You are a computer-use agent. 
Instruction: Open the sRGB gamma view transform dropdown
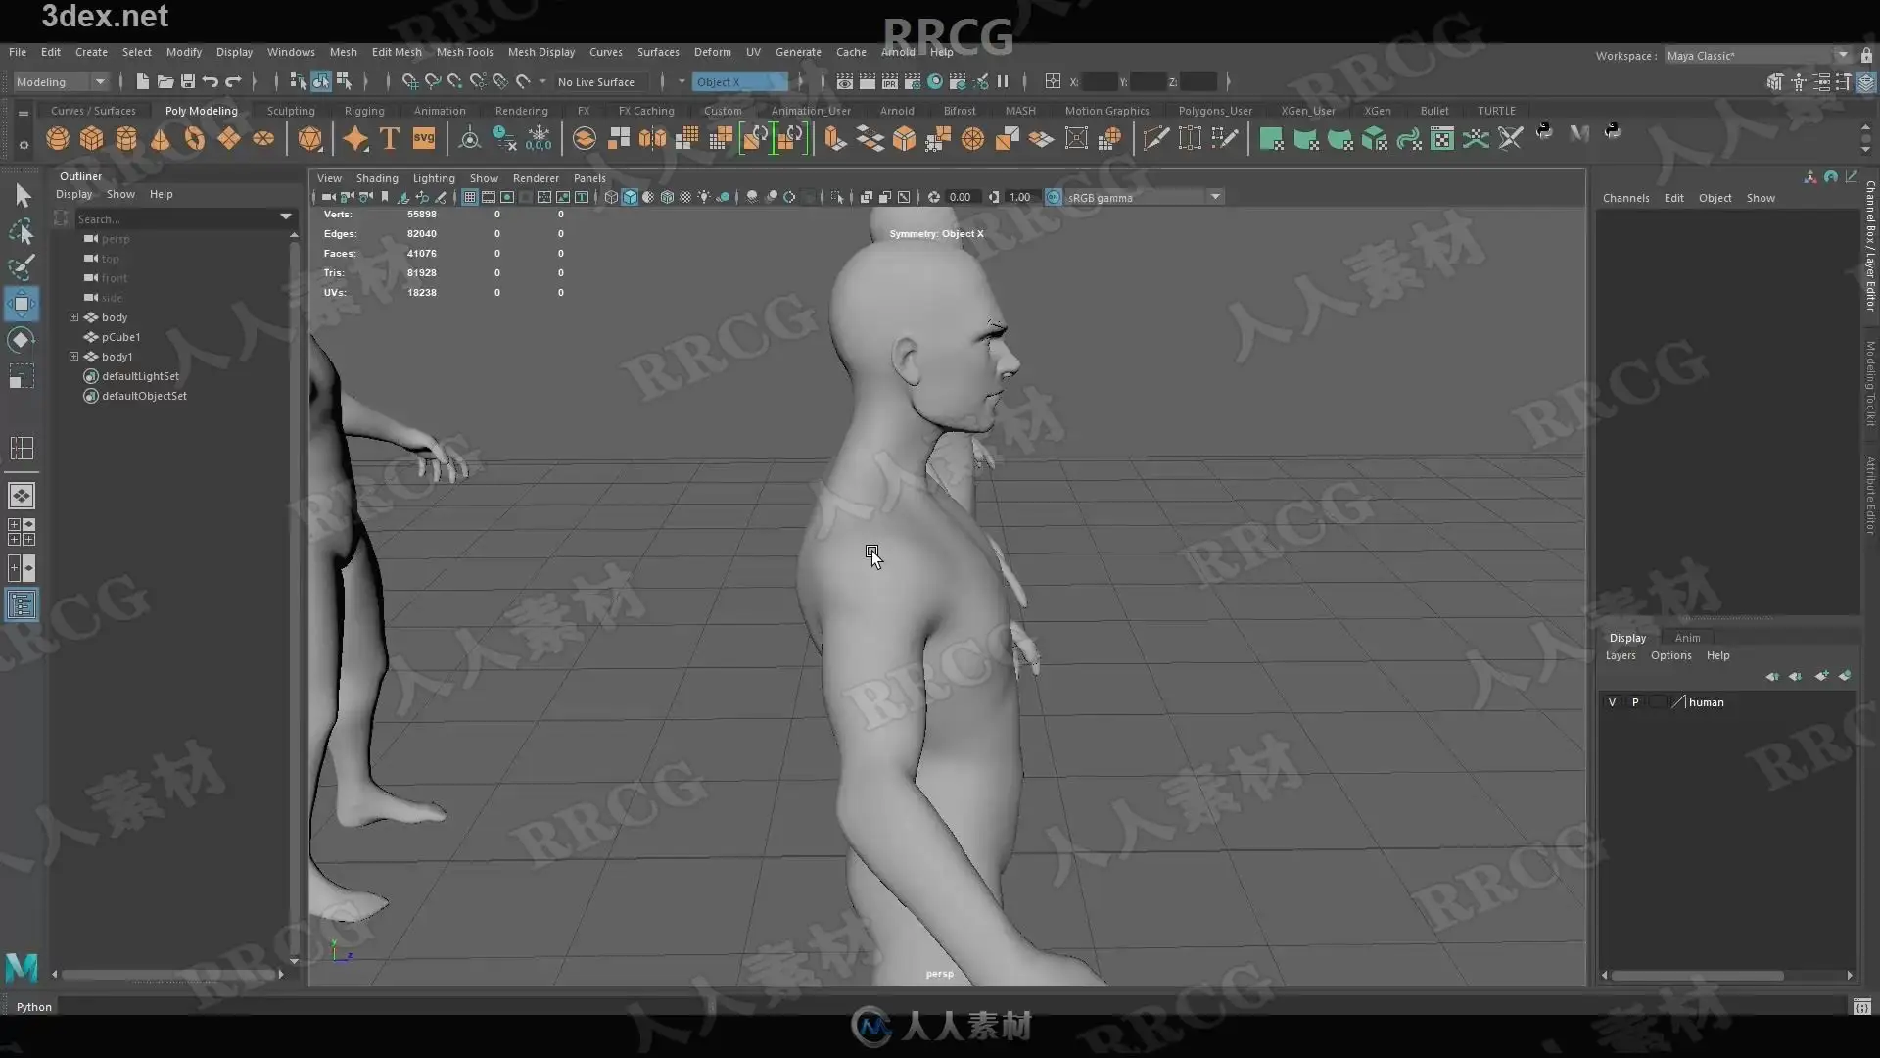1144,197
